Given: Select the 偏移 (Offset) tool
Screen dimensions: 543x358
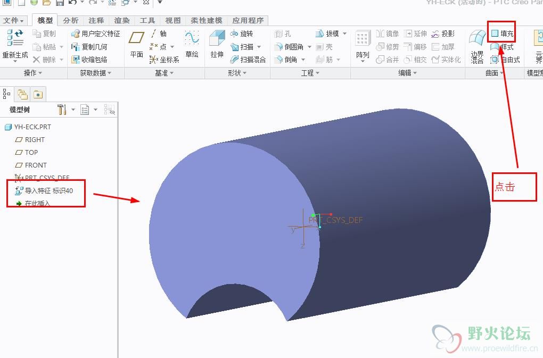Looking at the screenshot, I should click(416, 47).
